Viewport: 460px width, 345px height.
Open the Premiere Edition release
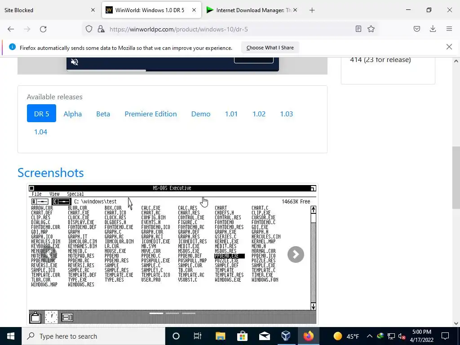point(150,114)
